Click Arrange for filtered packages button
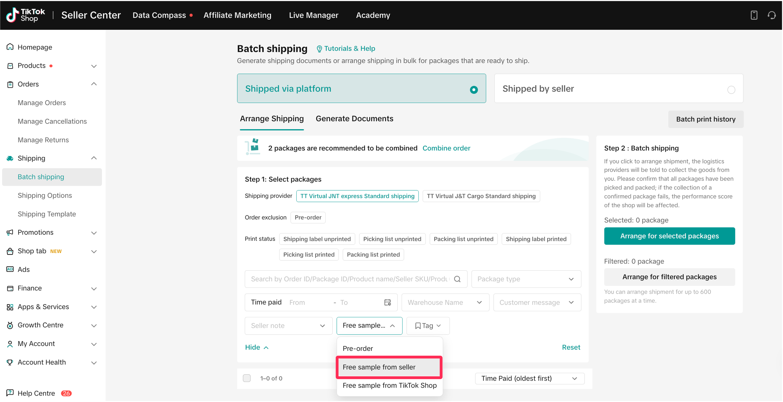This screenshot has width=783, height=402. 669,277
